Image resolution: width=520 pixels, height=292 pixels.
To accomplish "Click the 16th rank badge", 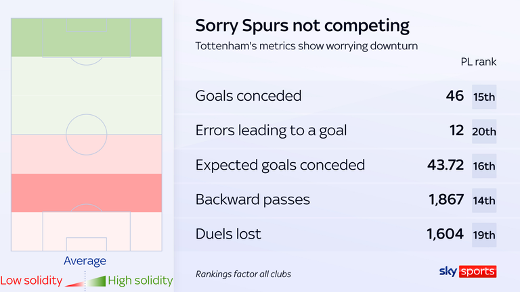I will point(484,166).
